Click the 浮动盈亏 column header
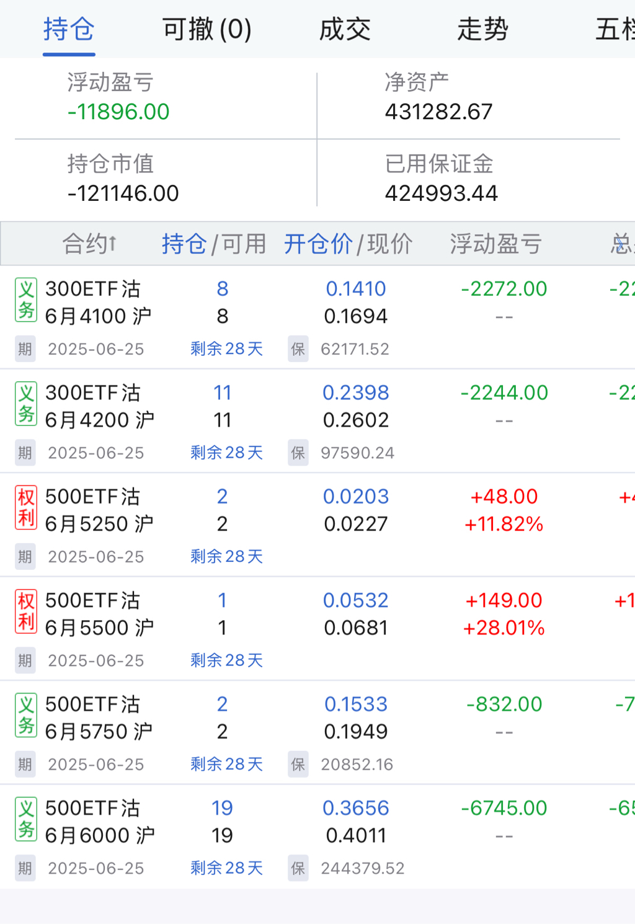The height and width of the screenshot is (924, 635). 496,244
